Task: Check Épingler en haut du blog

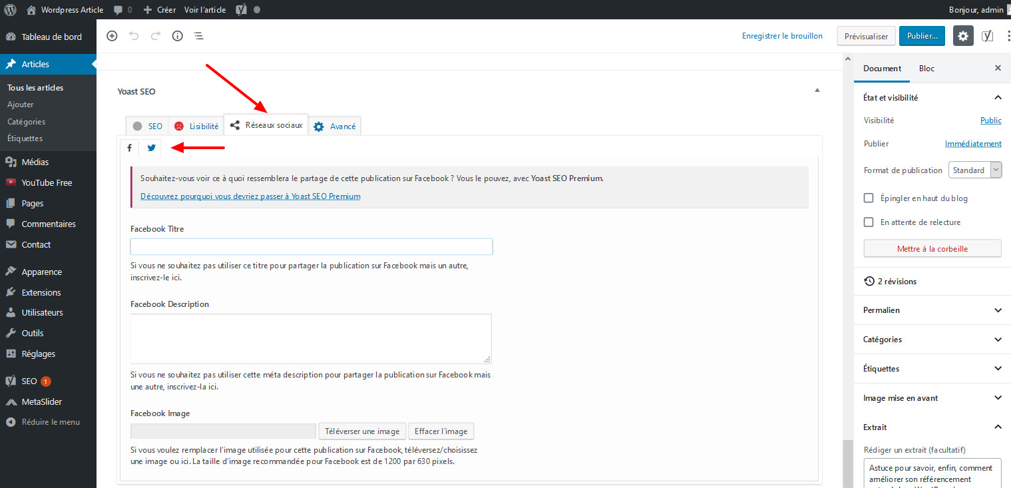Action: (x=869, y=198)
